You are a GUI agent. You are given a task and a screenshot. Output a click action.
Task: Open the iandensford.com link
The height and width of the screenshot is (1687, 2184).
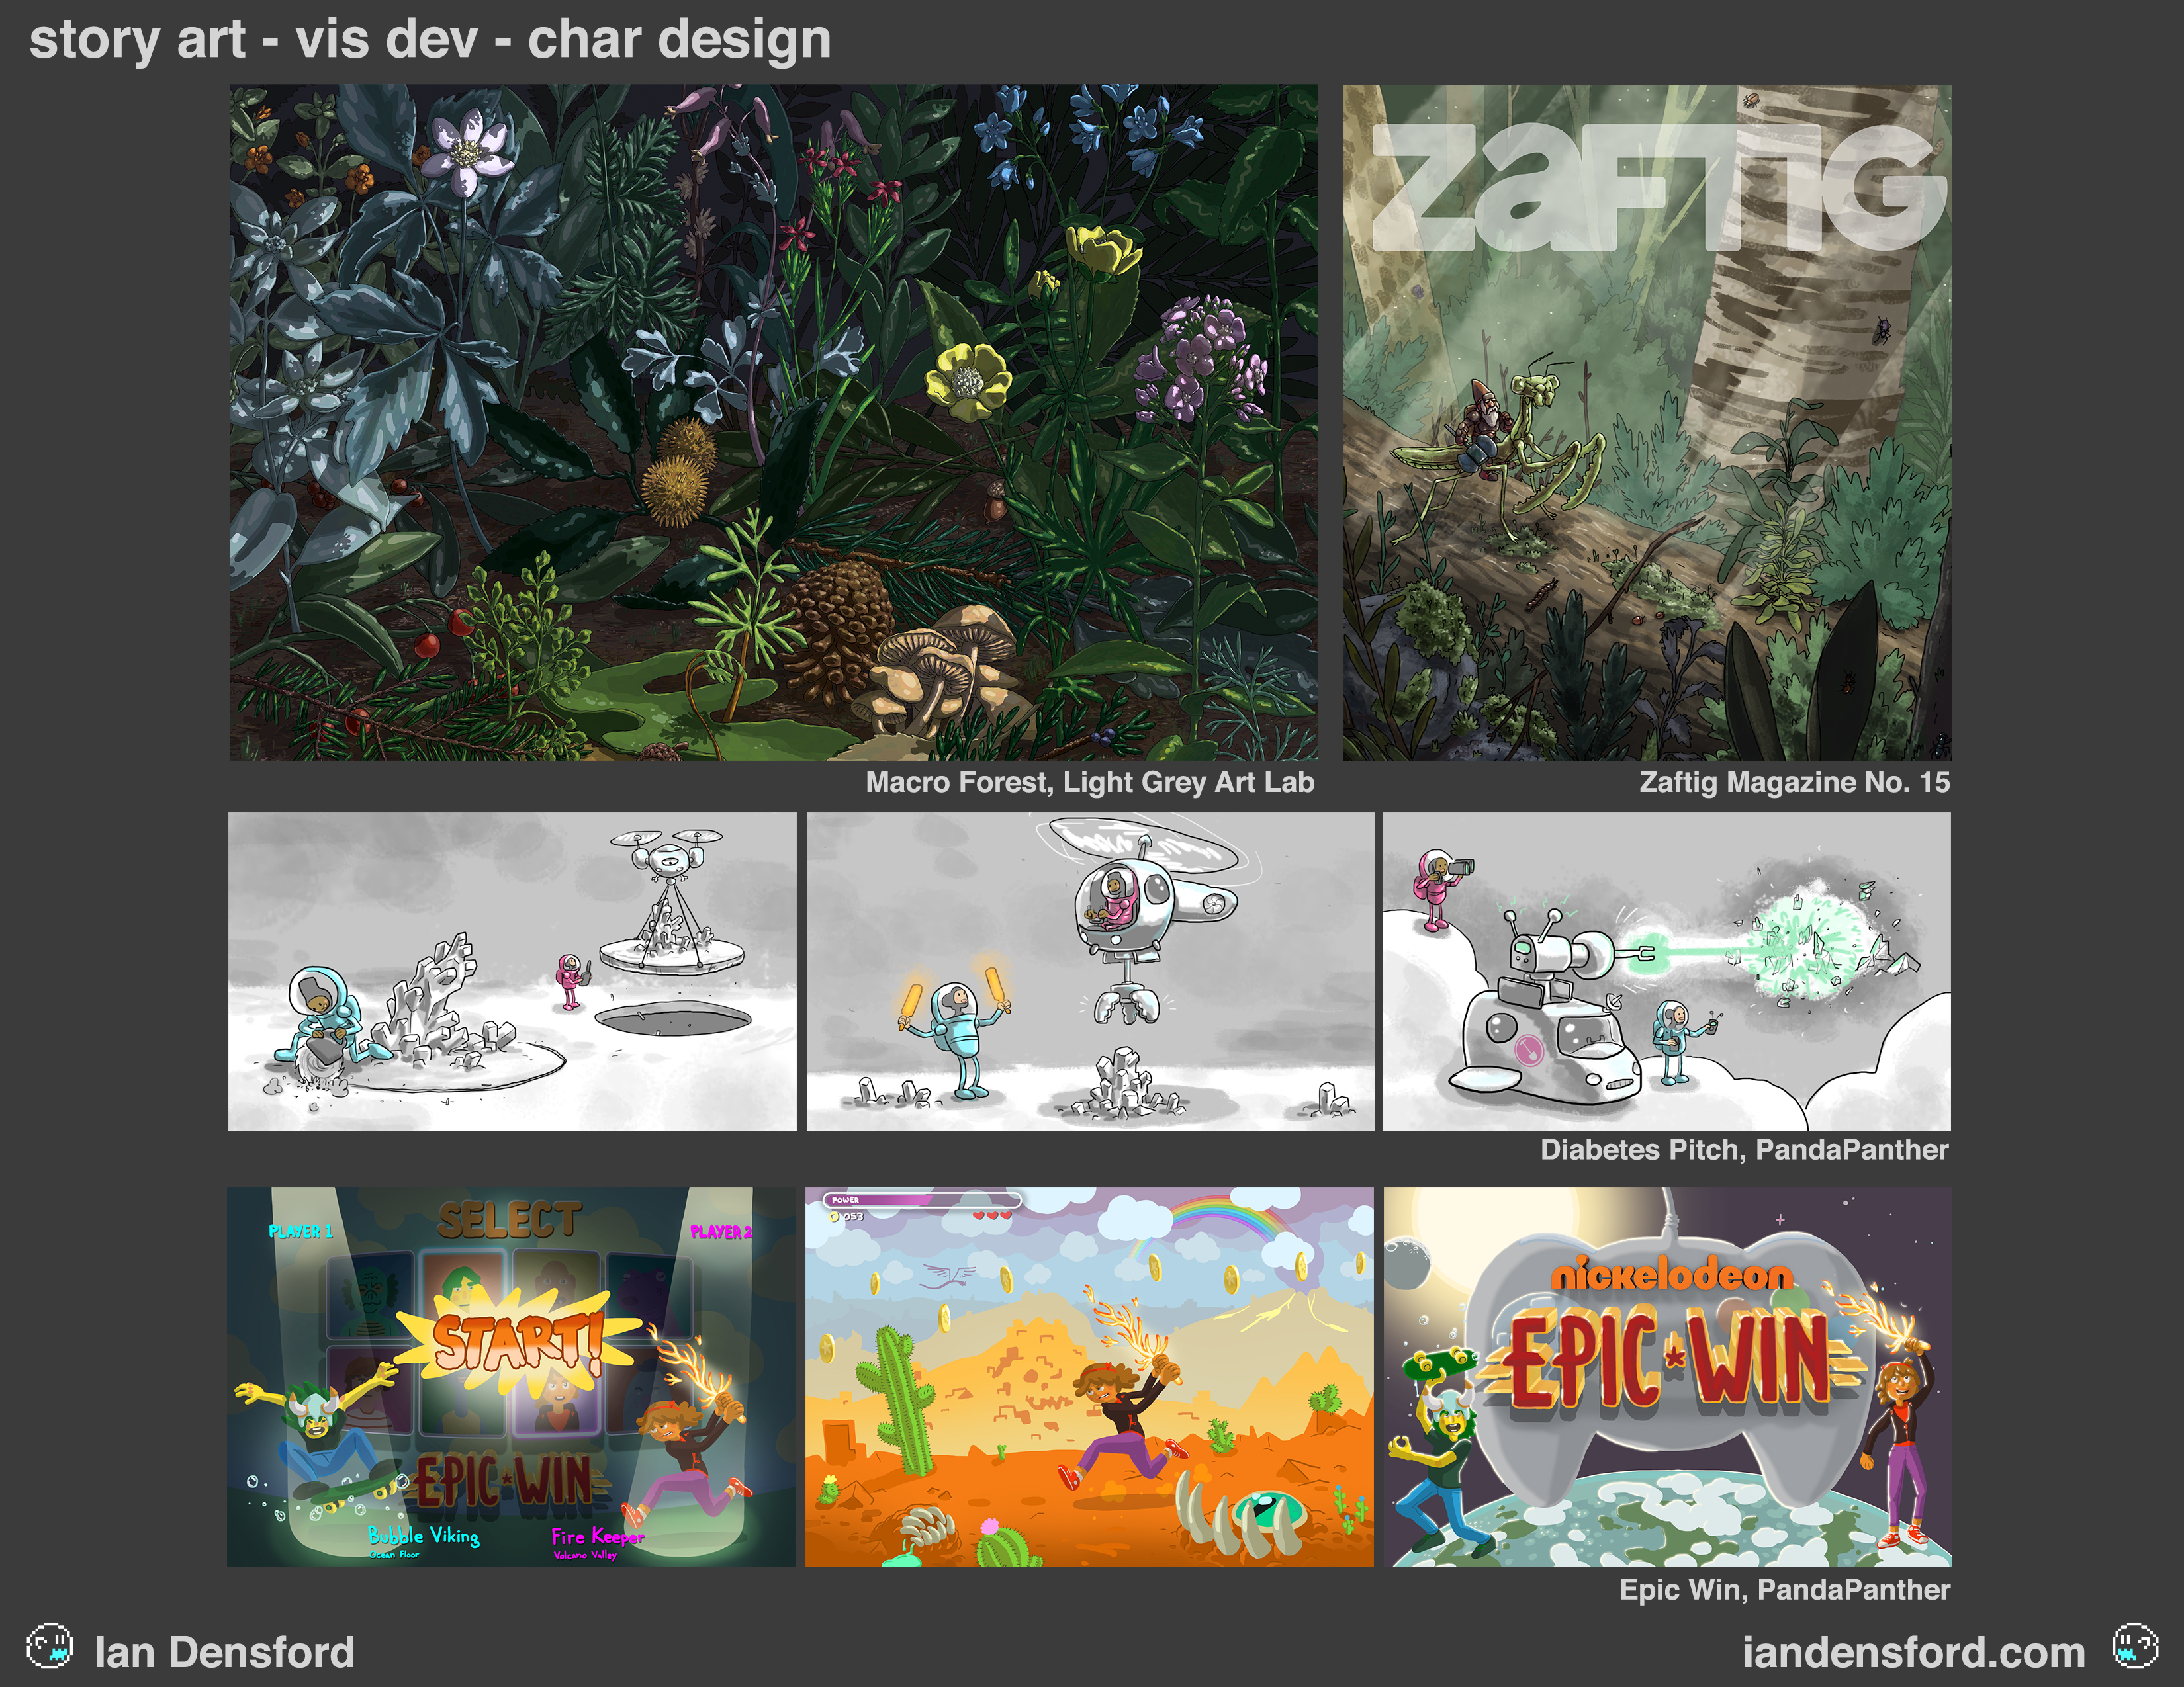(x=1913, y=1652)
